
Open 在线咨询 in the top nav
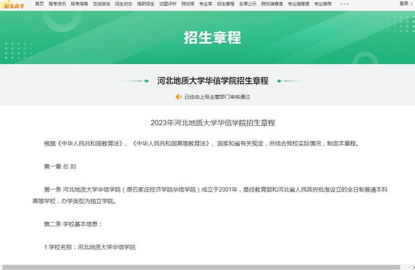101,4
